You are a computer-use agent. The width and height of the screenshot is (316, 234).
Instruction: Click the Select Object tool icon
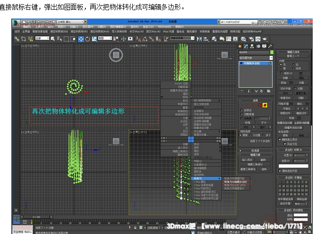[x=53, y=39]
